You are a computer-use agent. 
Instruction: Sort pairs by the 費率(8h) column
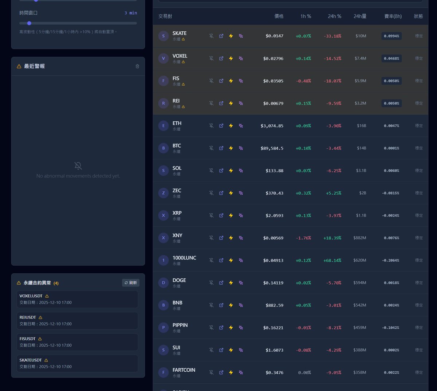(393, 16)
